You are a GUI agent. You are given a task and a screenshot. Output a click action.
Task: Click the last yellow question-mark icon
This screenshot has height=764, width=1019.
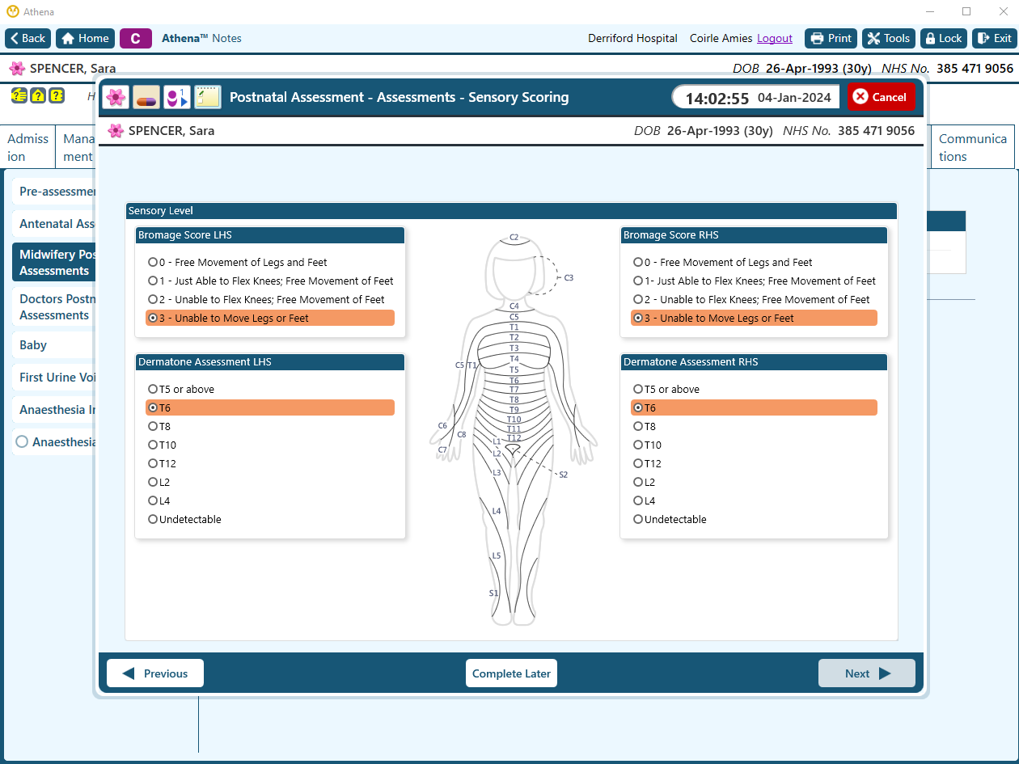(x=57, y=95)
